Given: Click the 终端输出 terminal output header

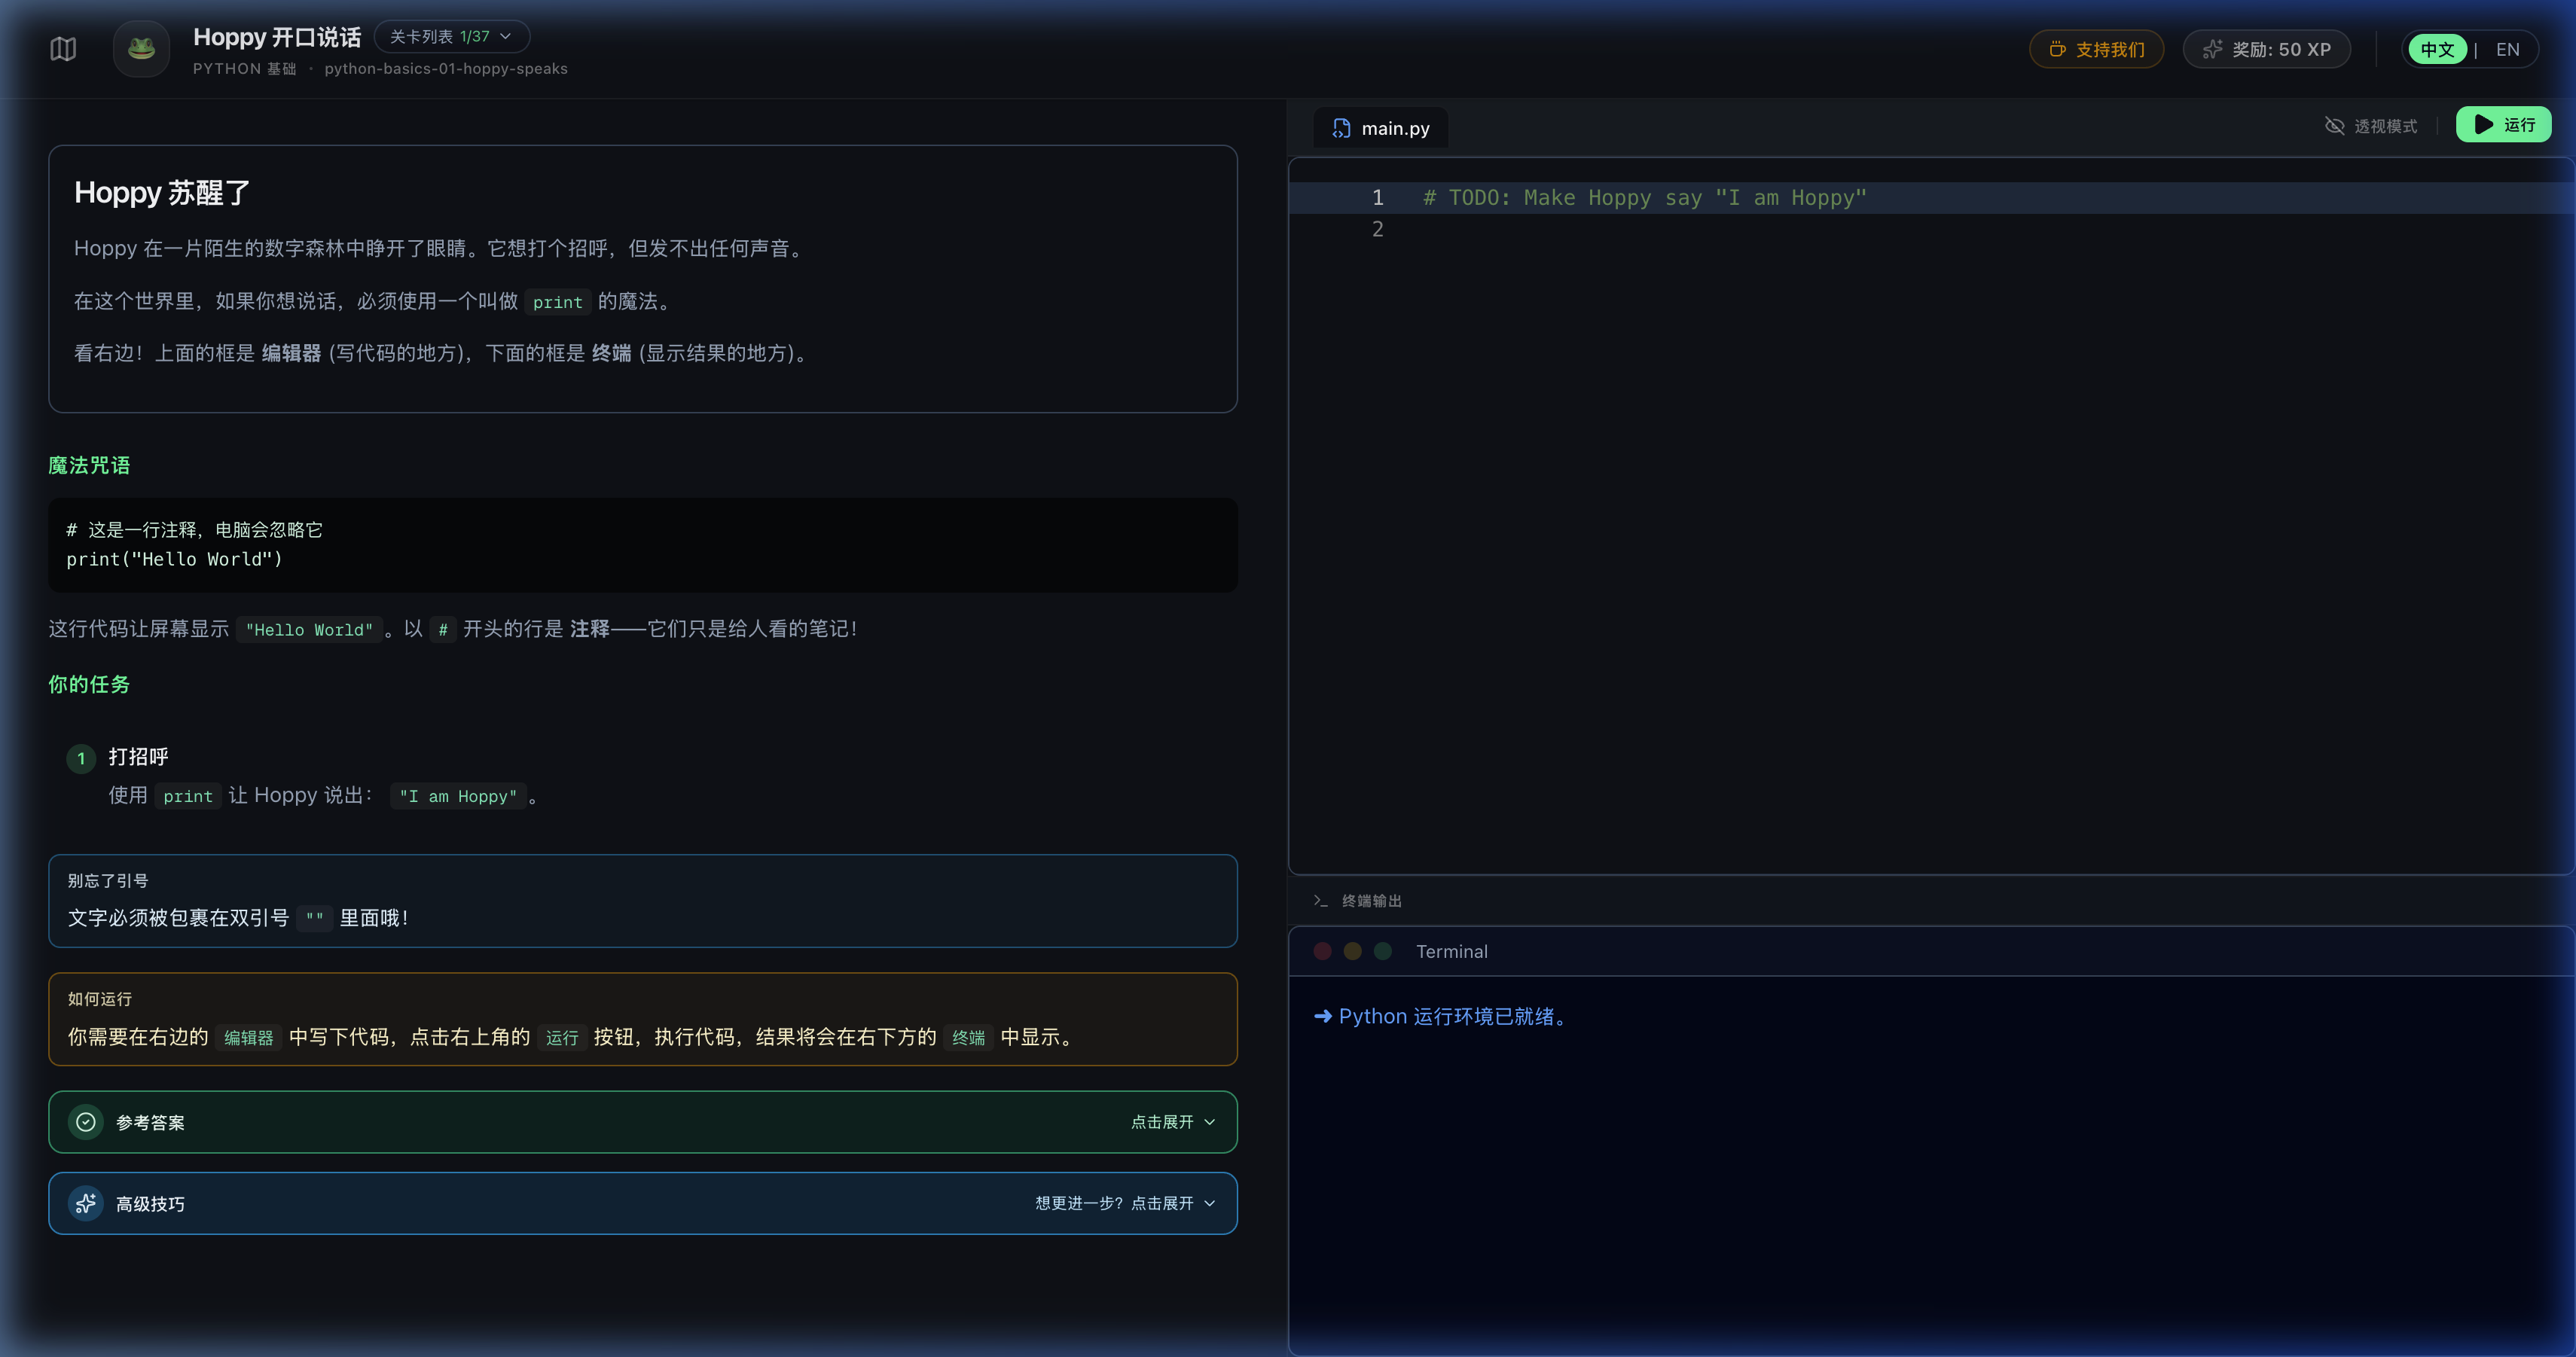Looking at the screenshot, I should (x=1371, y=901).
